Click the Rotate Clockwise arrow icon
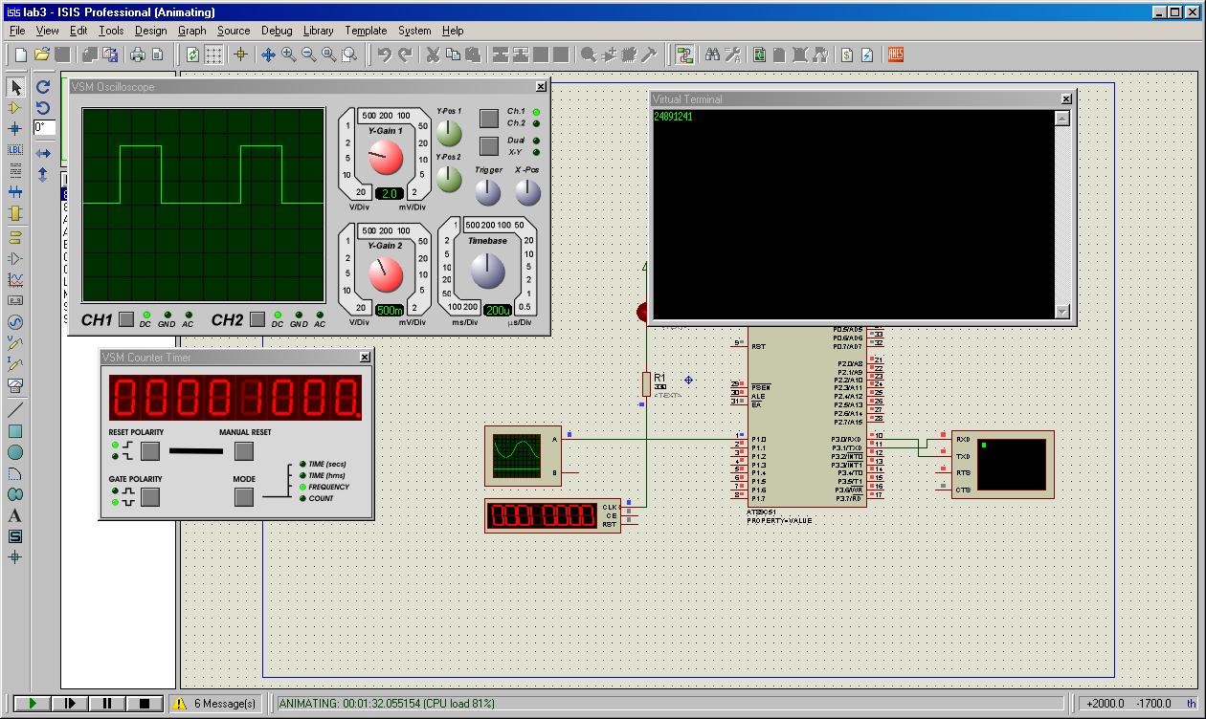Screen dimensions: 1206x719 43,87
